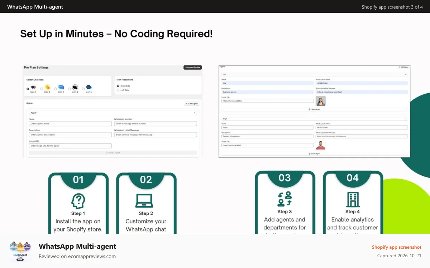Click Add Agent above Joe's section

pyautogui.click(x=404, y=67)
